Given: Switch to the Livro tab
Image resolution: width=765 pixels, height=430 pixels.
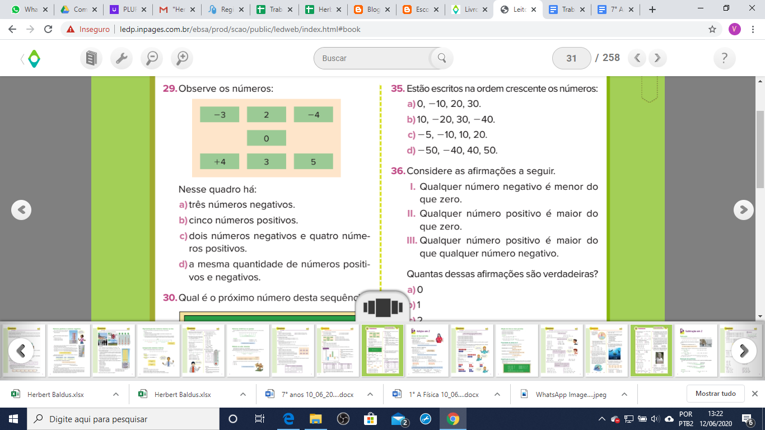Looking at the screenshot, I should pyautogui.click(x=471, y=10).
